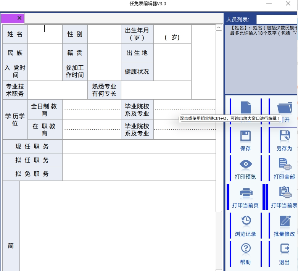Click the 全日制教育 label cell
Viewport: 298px width, 271px height.
(x=45, y=109)
